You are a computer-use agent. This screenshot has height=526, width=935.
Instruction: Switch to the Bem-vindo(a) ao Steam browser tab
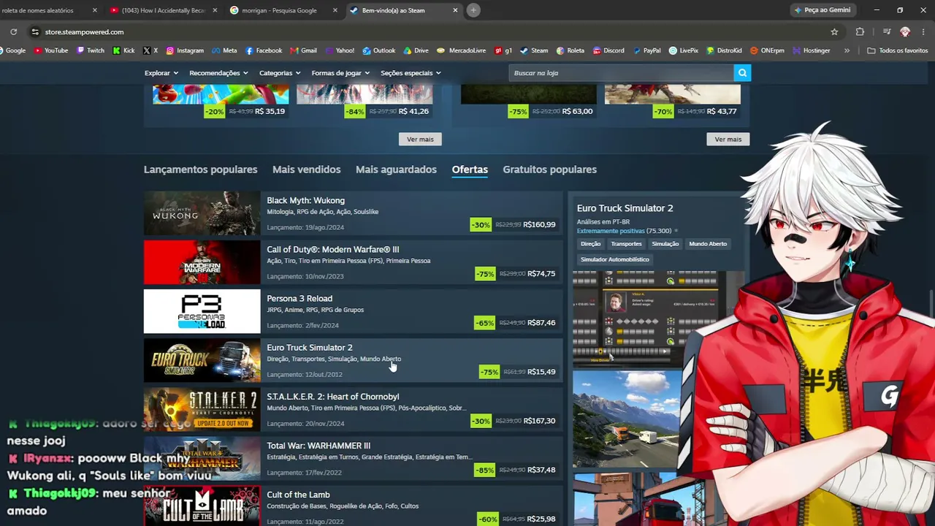coord(404,10)
